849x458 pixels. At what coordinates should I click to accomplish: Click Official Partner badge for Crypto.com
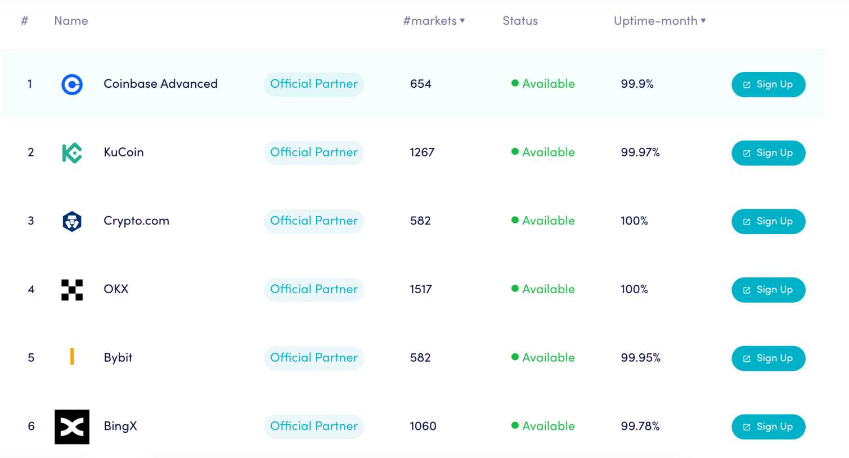click(x=314, y=221)
